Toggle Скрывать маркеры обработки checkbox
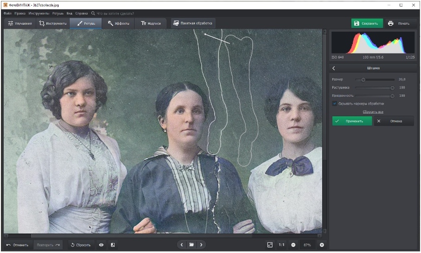This screenshot has width=421, height=253. [335, 103]
